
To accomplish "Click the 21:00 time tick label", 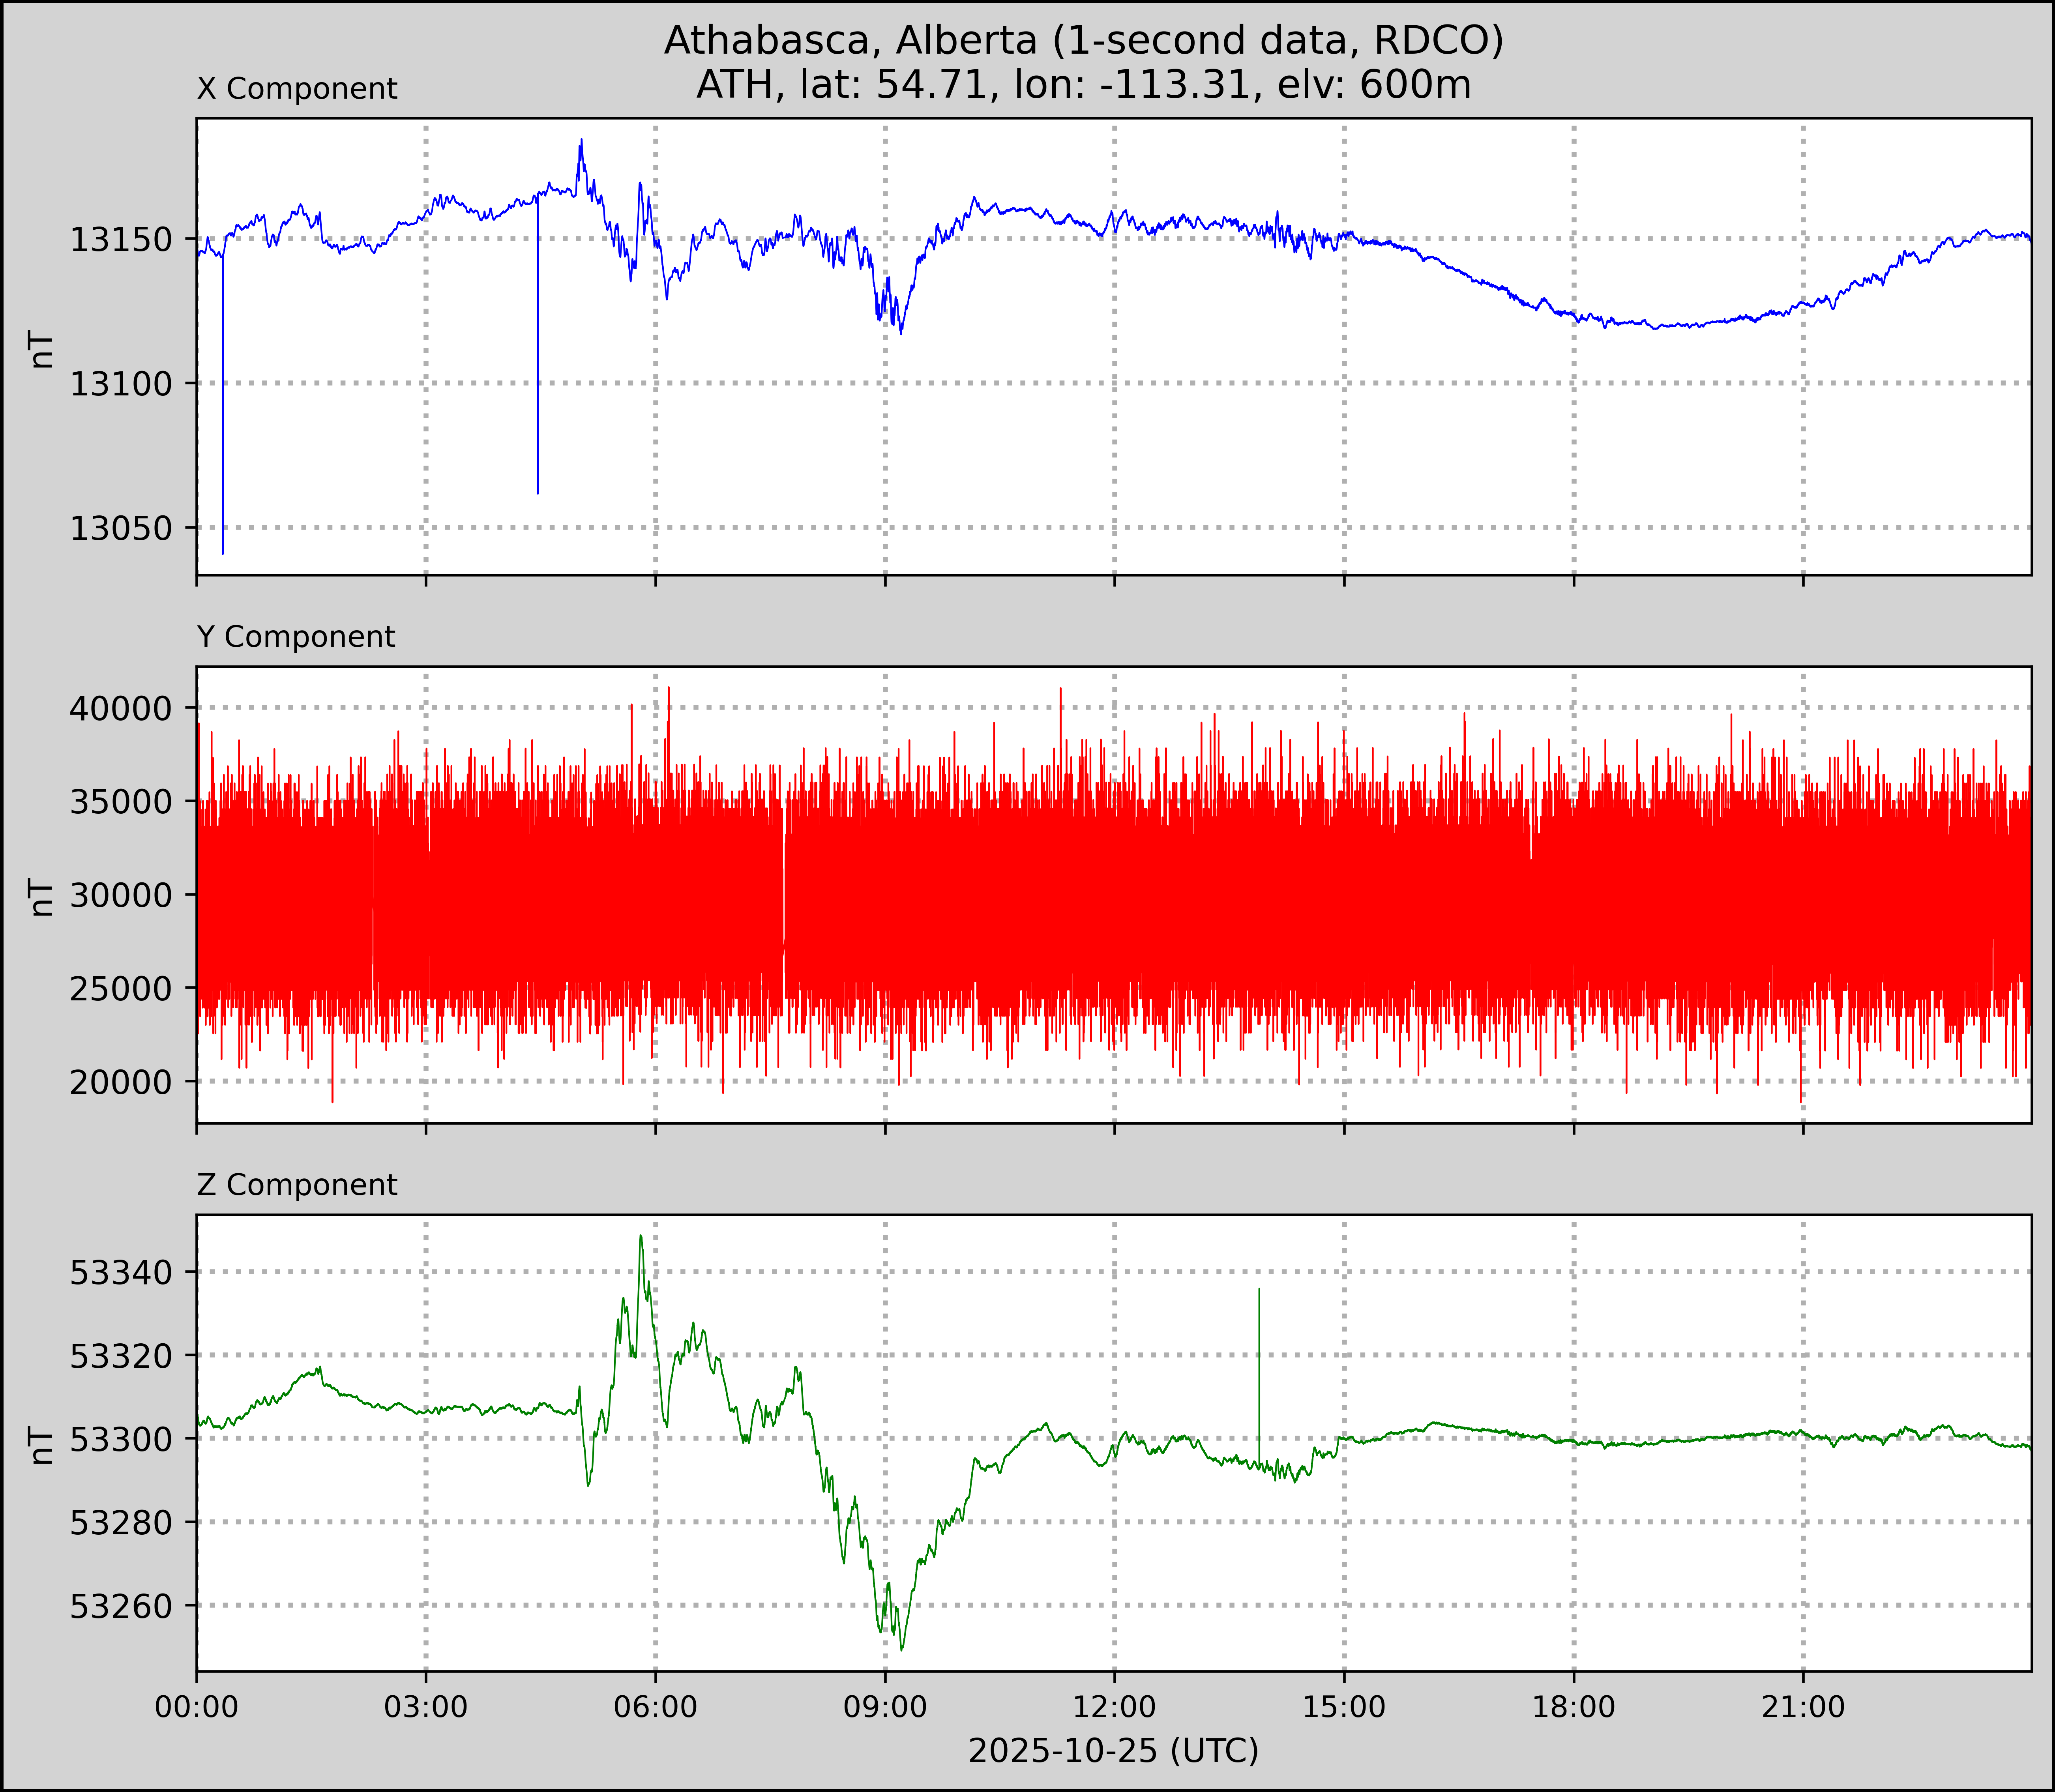I will click(x=1802, y=1706).
